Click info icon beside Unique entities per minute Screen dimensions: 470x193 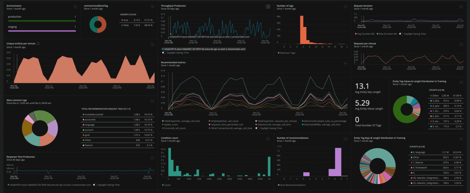click(x=38, y=43)
